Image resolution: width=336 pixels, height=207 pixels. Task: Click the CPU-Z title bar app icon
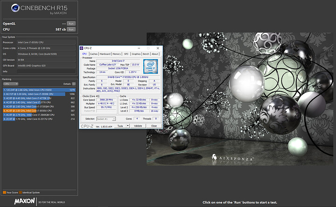(x=81, y=48)
